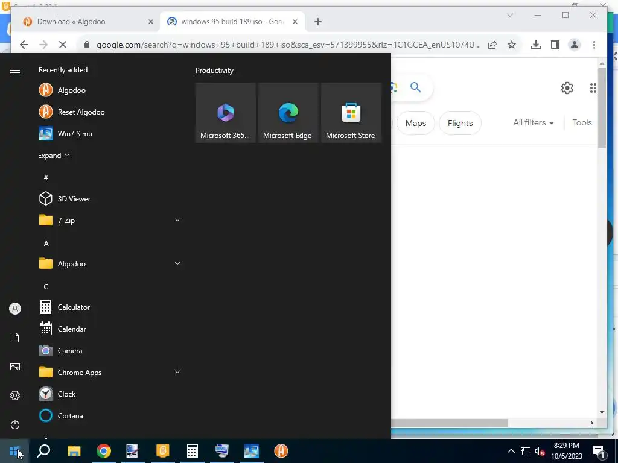
Task: Click the vertical scrollbar in Chrome
Action: [602, 109]
